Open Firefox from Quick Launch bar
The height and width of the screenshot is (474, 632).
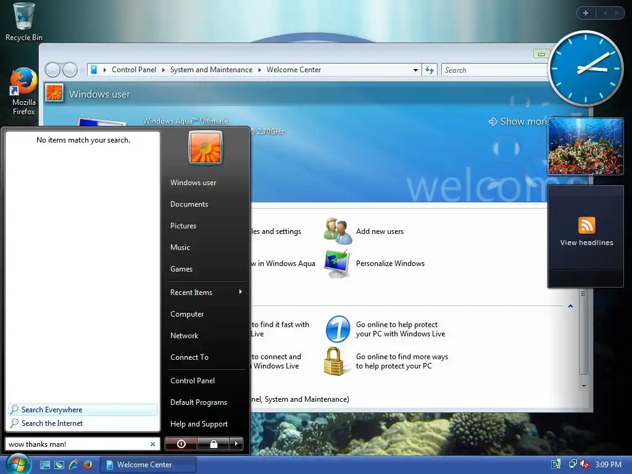[x=88, y=465]
